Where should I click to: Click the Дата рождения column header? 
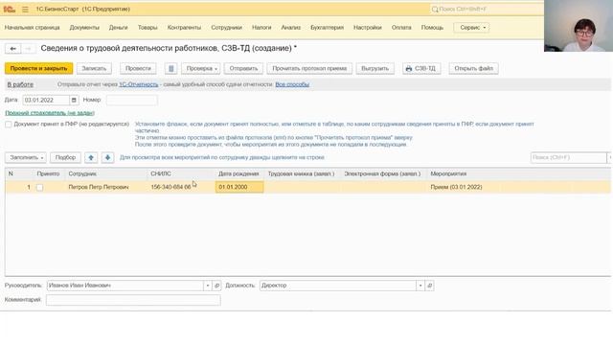(238, 174)
